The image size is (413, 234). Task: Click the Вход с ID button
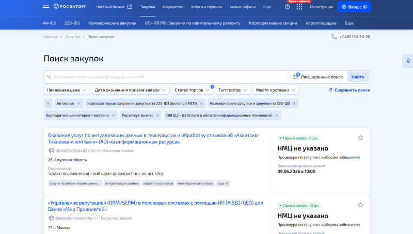point(354,7)
